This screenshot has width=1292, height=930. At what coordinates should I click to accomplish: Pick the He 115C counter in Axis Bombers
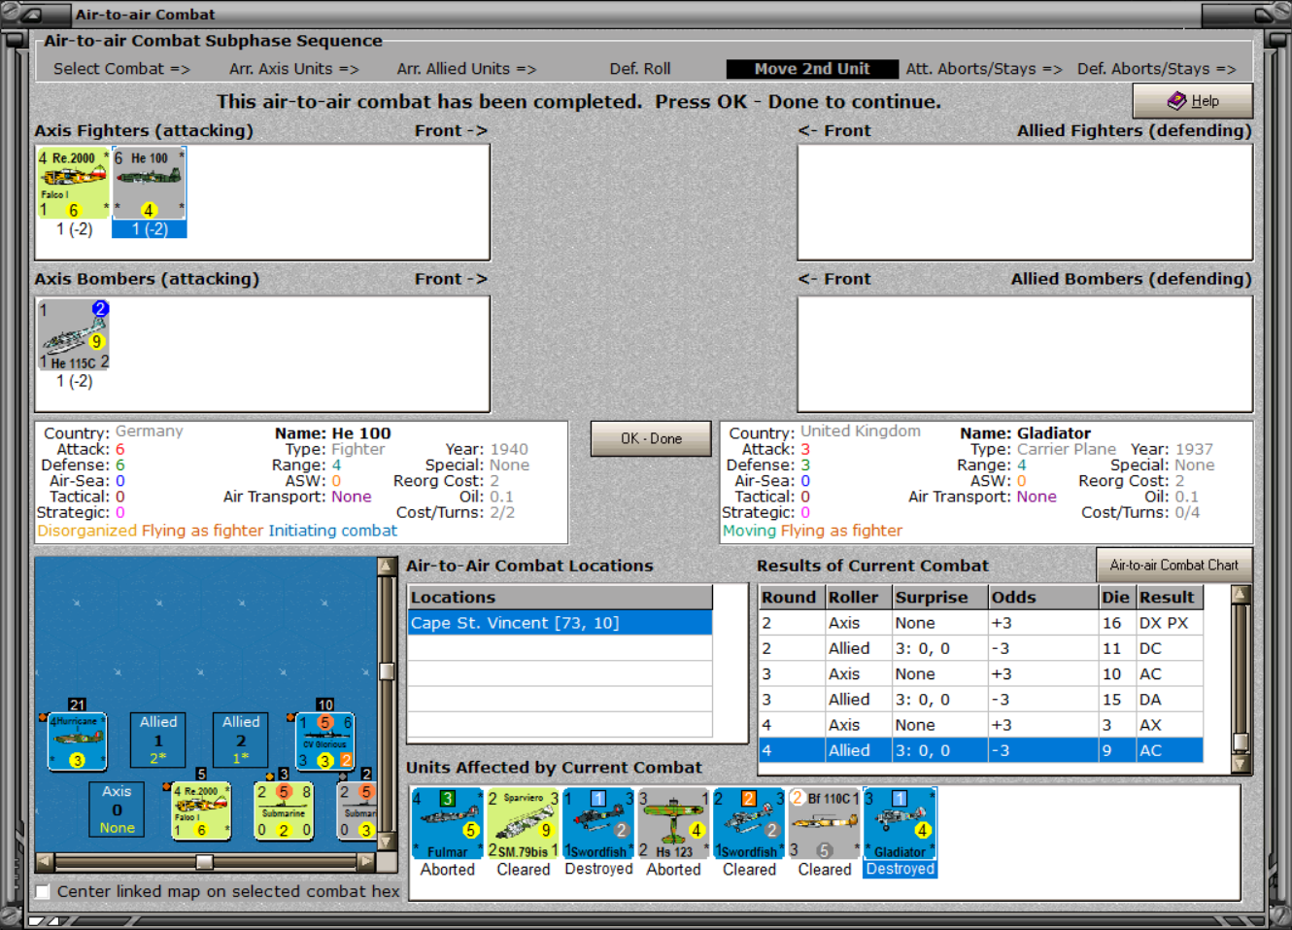(x=74, y=334)
